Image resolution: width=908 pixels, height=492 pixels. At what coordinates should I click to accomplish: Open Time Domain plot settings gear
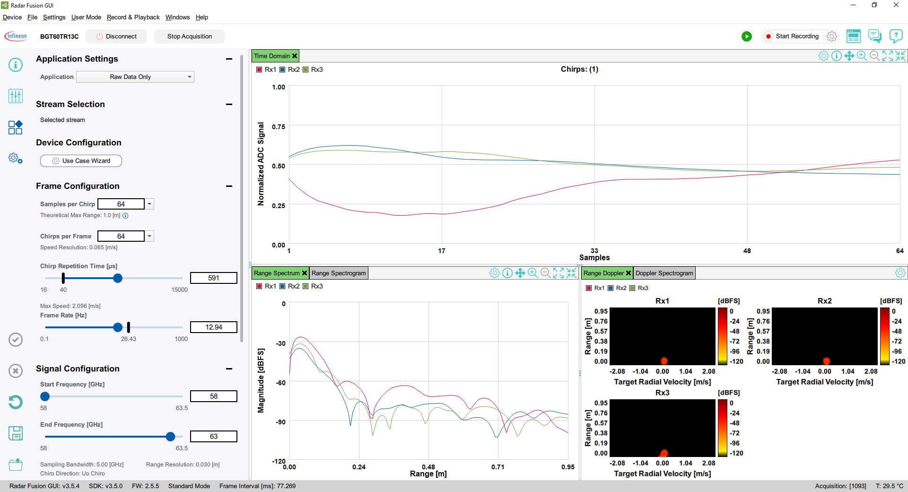coord(824,56)
